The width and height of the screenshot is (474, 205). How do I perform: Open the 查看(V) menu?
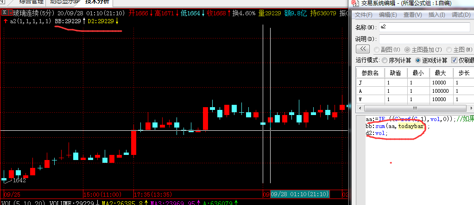click(x=412, y=14)
